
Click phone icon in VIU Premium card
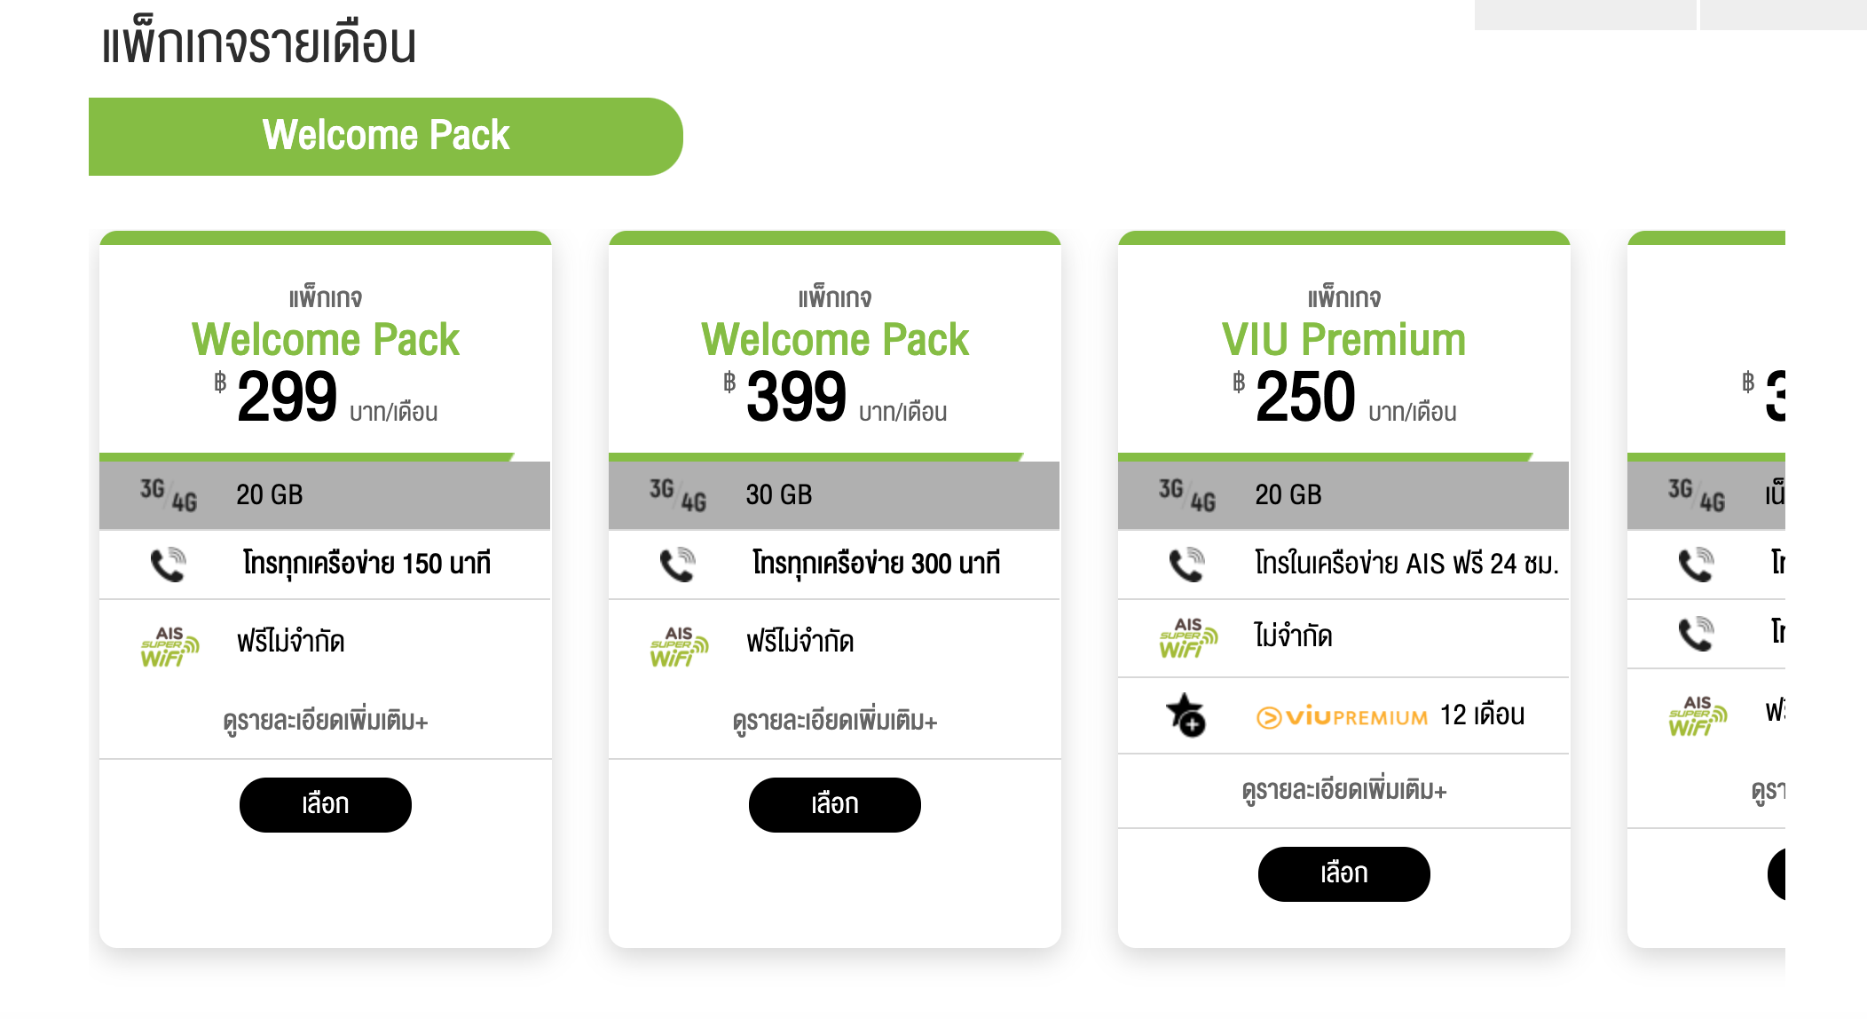(x=1186, y=565)
